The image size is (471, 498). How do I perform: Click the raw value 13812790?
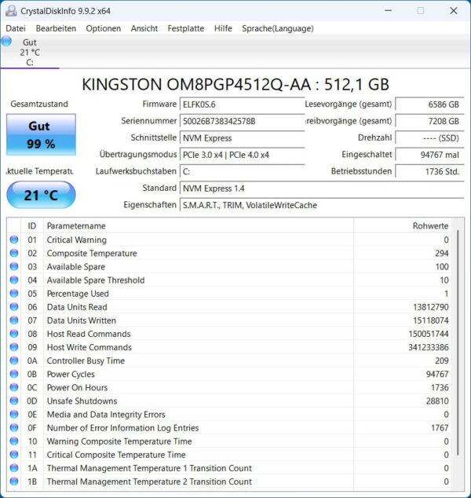click(431, 307)
